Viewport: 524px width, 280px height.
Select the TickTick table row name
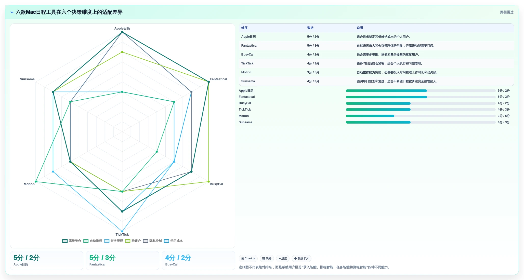[x=247, y=63]
